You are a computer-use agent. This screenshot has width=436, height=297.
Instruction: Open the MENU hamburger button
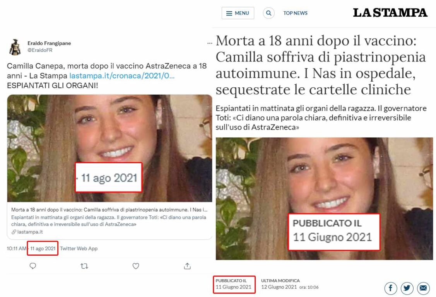238,13
